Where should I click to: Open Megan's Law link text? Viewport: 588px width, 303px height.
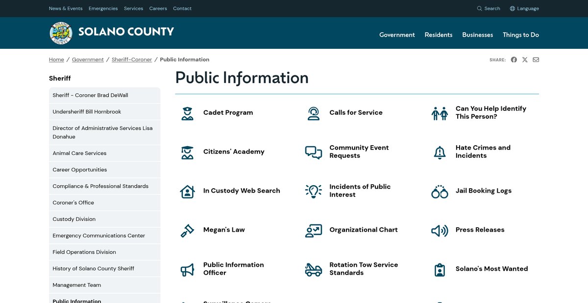[x=224, y=230]
